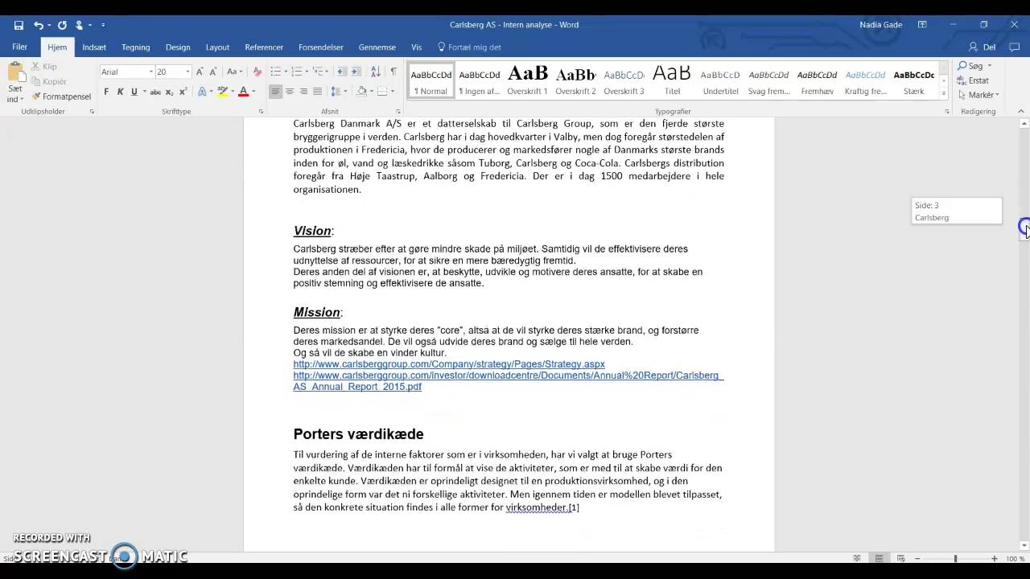Decrease font size with the shrink font icon
1030x579 pixels.
click(213, 72)
